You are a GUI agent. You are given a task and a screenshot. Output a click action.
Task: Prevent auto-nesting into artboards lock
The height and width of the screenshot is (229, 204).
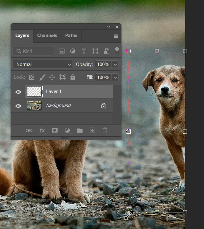tap(62, 77)
